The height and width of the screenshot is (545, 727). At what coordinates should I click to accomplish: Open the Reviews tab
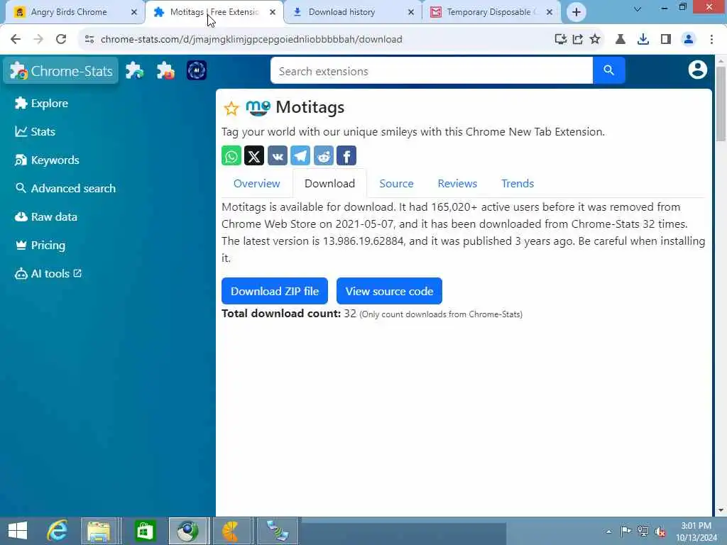[457, 184]
